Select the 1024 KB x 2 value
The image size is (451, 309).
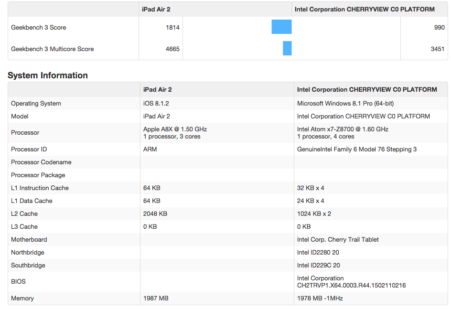[314, 214]
